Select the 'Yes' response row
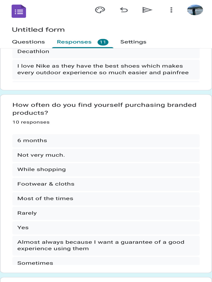The width and height of the screenshot is (212, 282). click(x=106, y=228)
